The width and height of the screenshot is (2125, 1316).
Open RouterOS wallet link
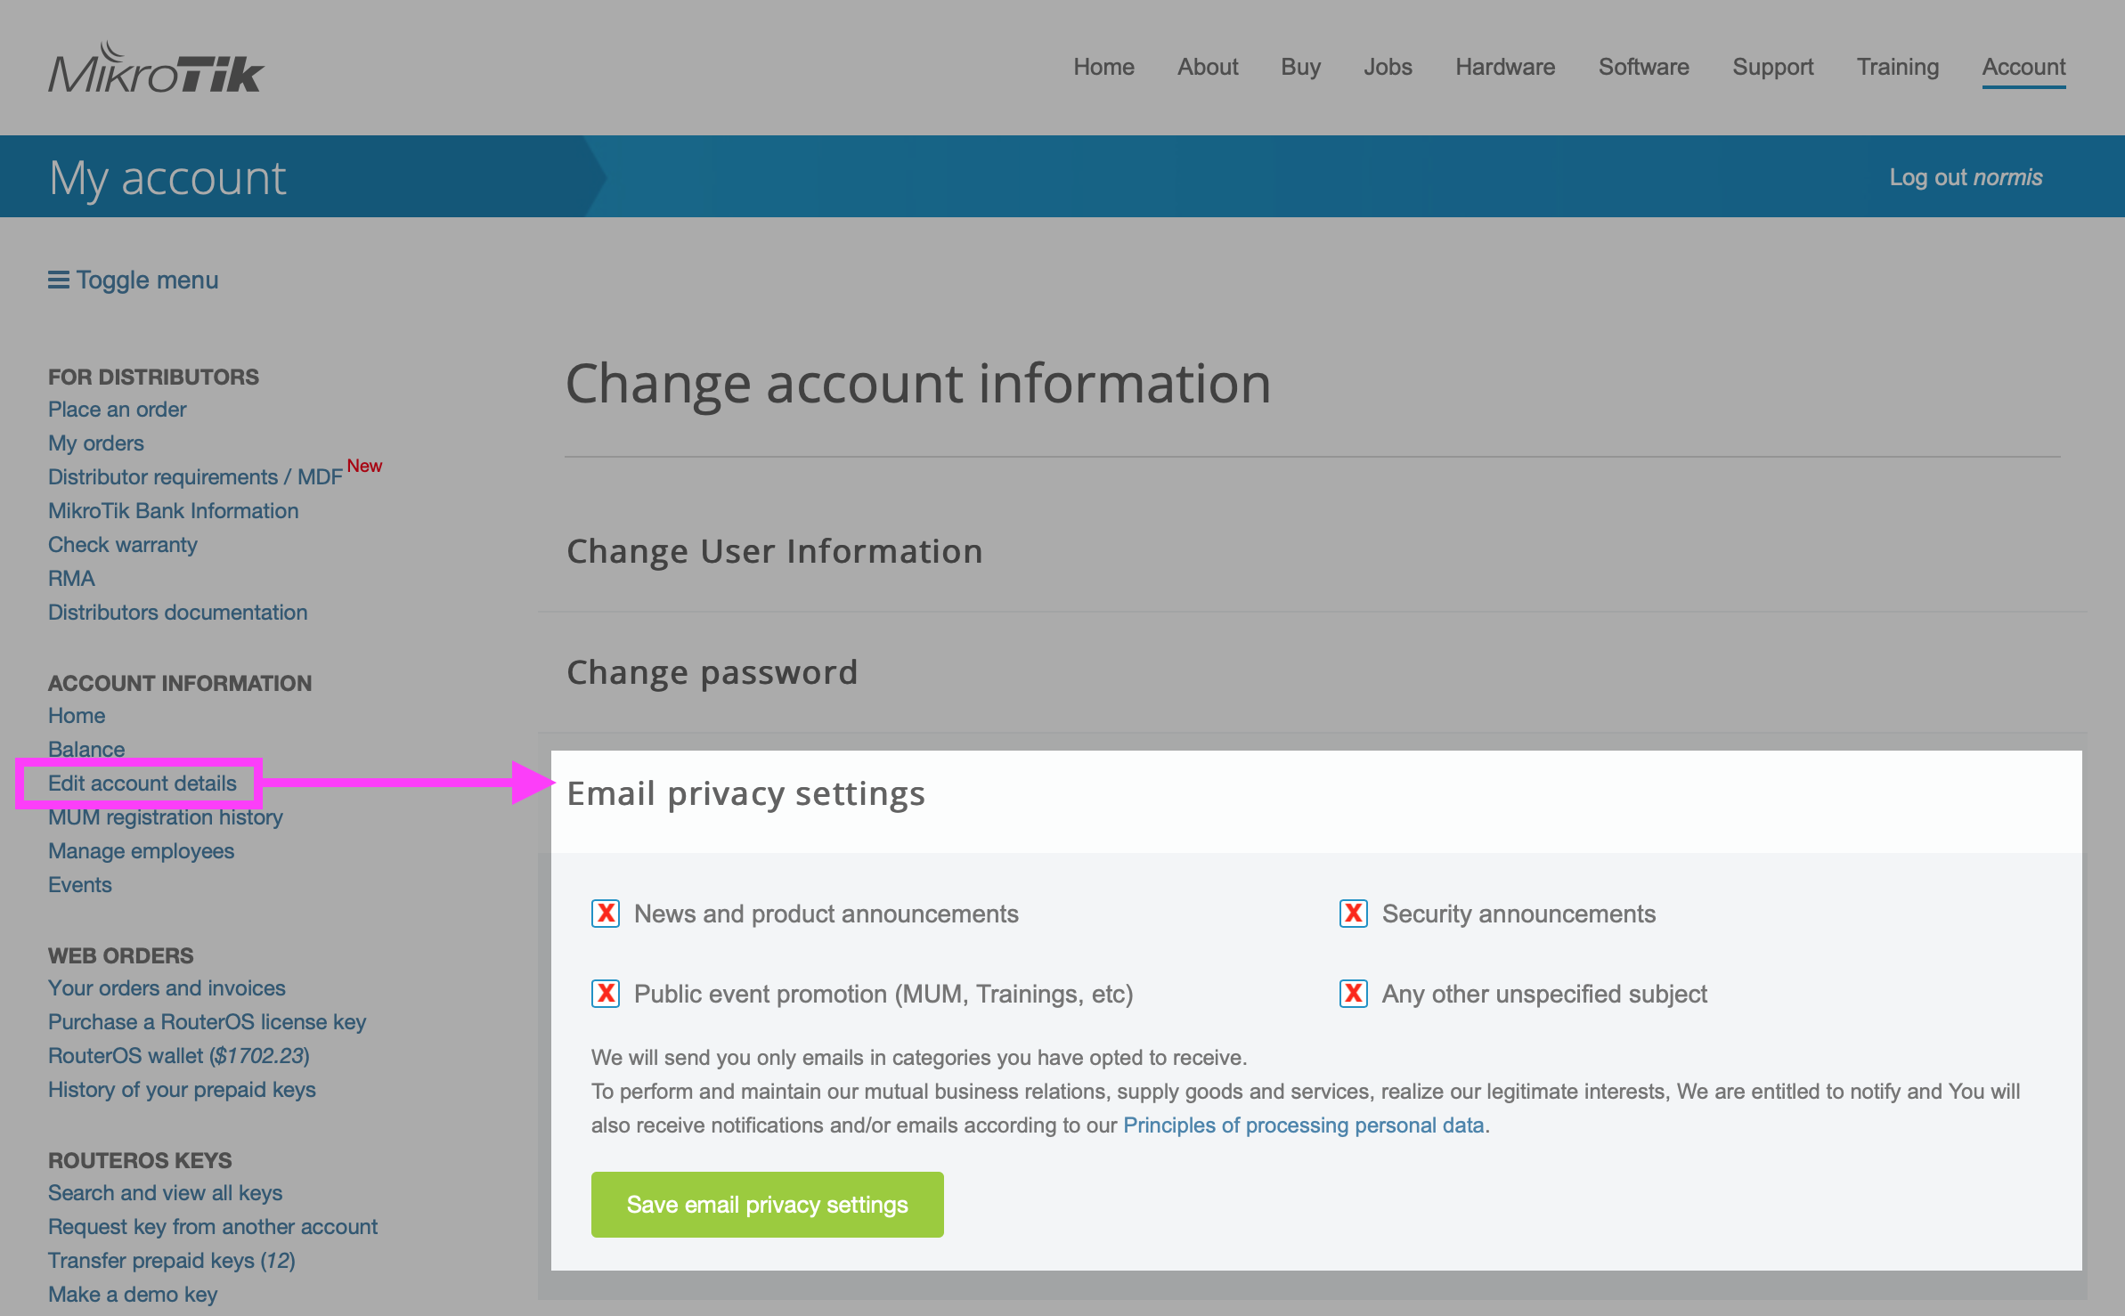point(178,1056)
